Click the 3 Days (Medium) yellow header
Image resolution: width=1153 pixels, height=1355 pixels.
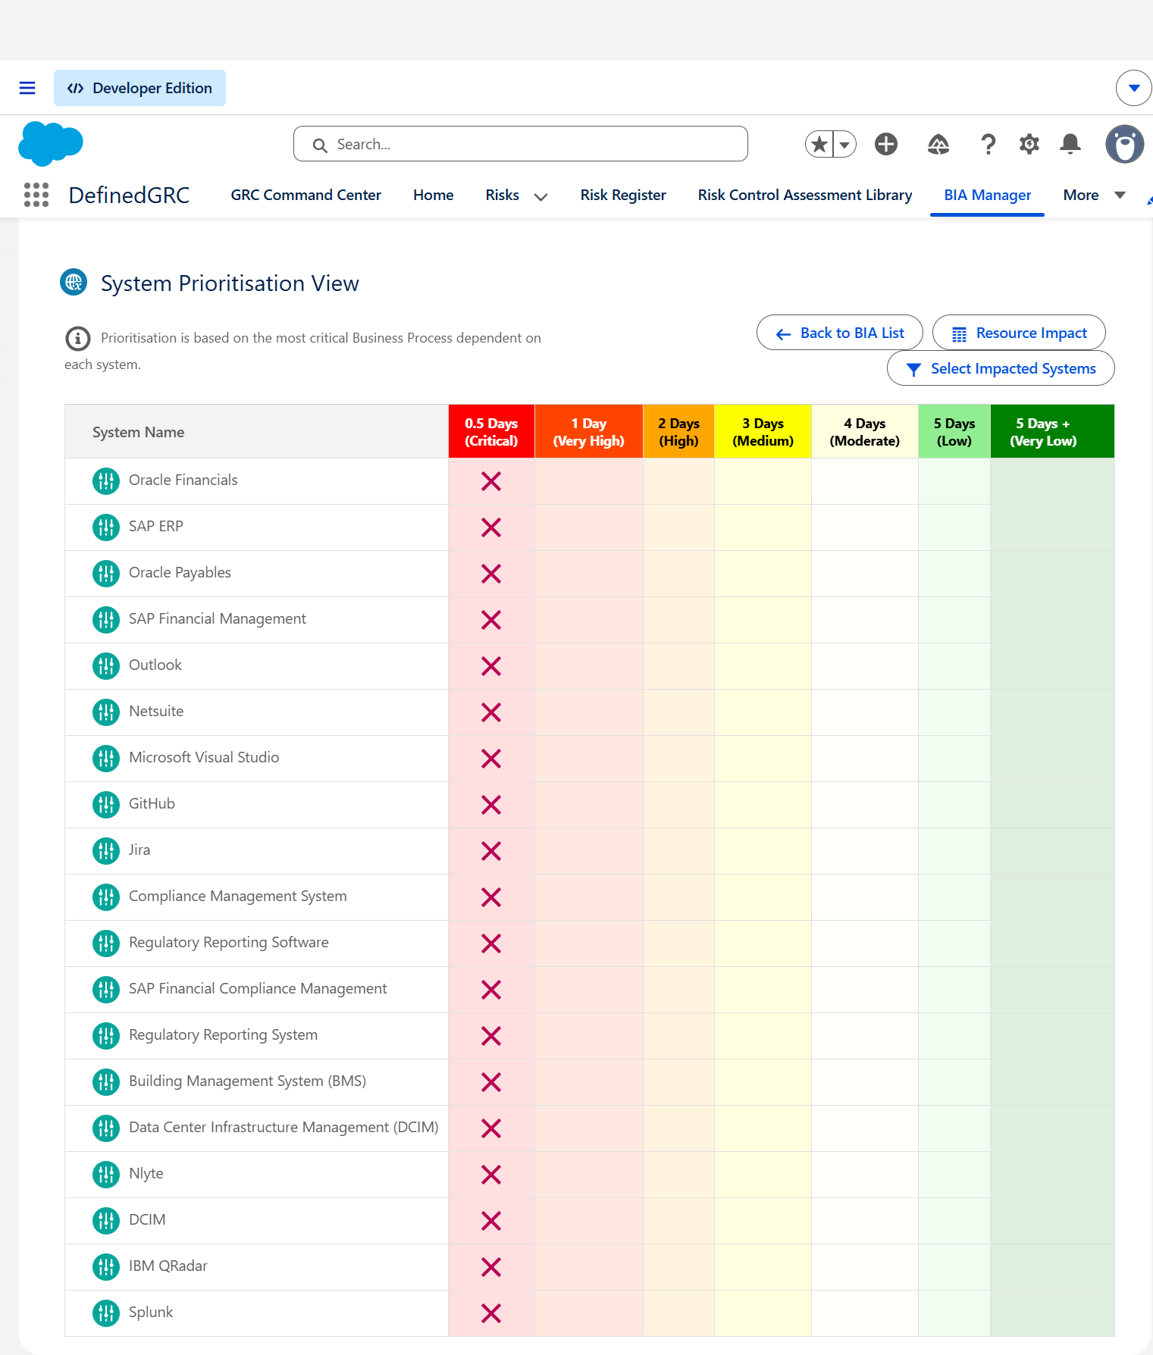click(763, 432)
